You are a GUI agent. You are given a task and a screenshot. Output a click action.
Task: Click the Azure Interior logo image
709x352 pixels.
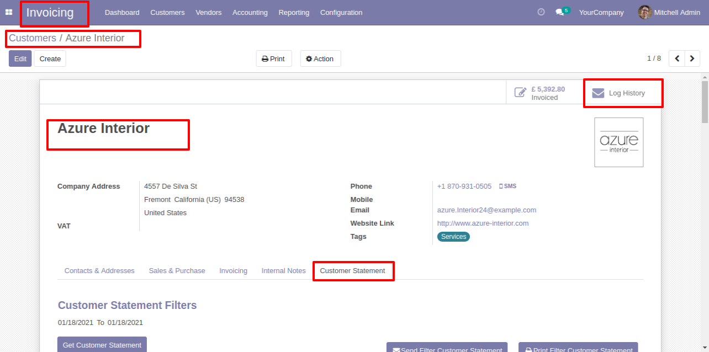[618, 142]
